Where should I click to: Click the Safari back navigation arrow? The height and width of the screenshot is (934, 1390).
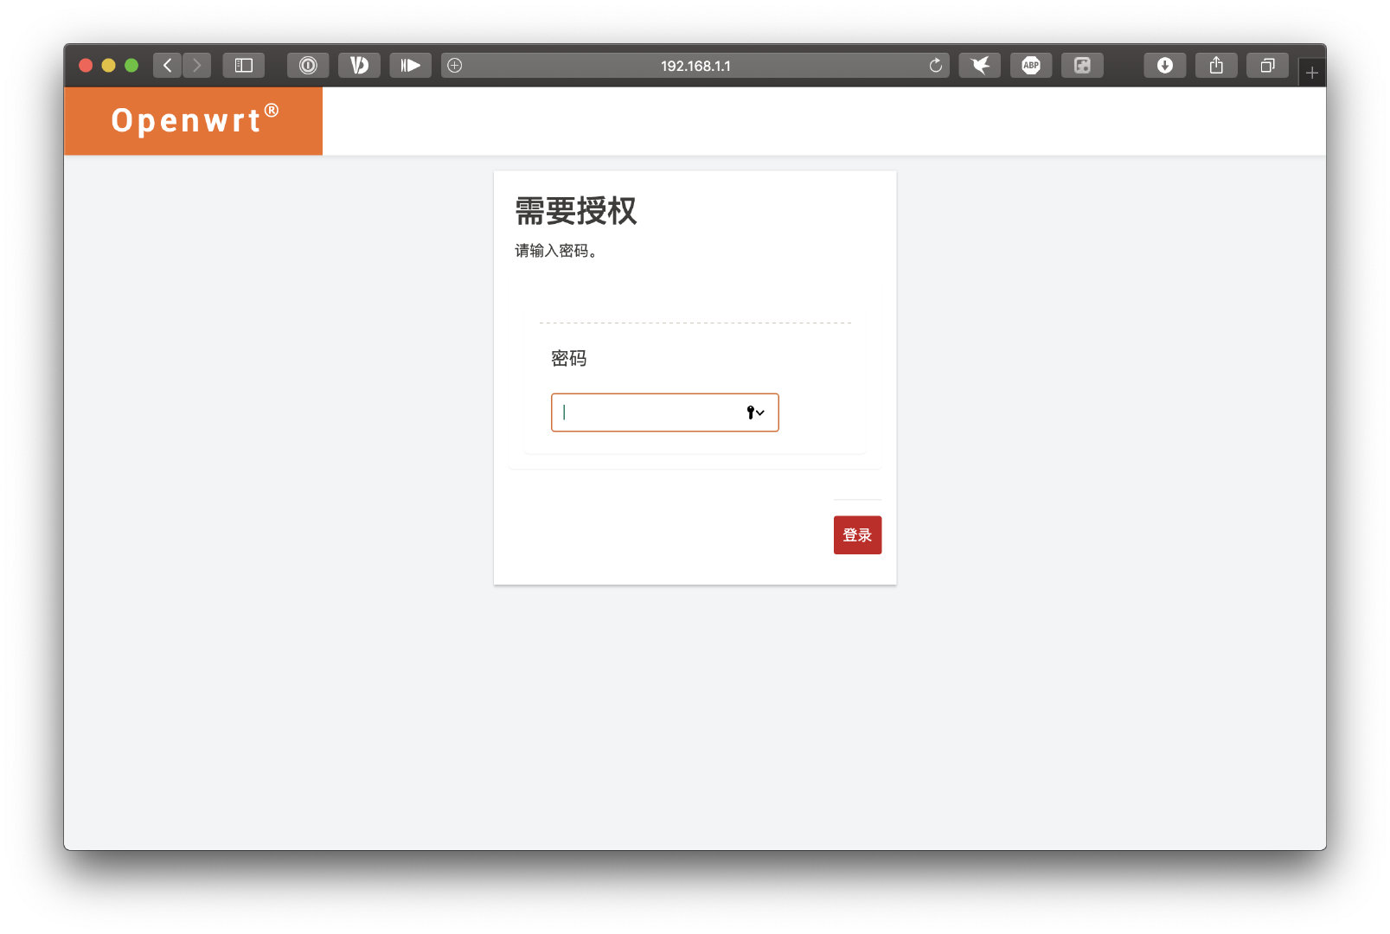(x=168, y=66)
